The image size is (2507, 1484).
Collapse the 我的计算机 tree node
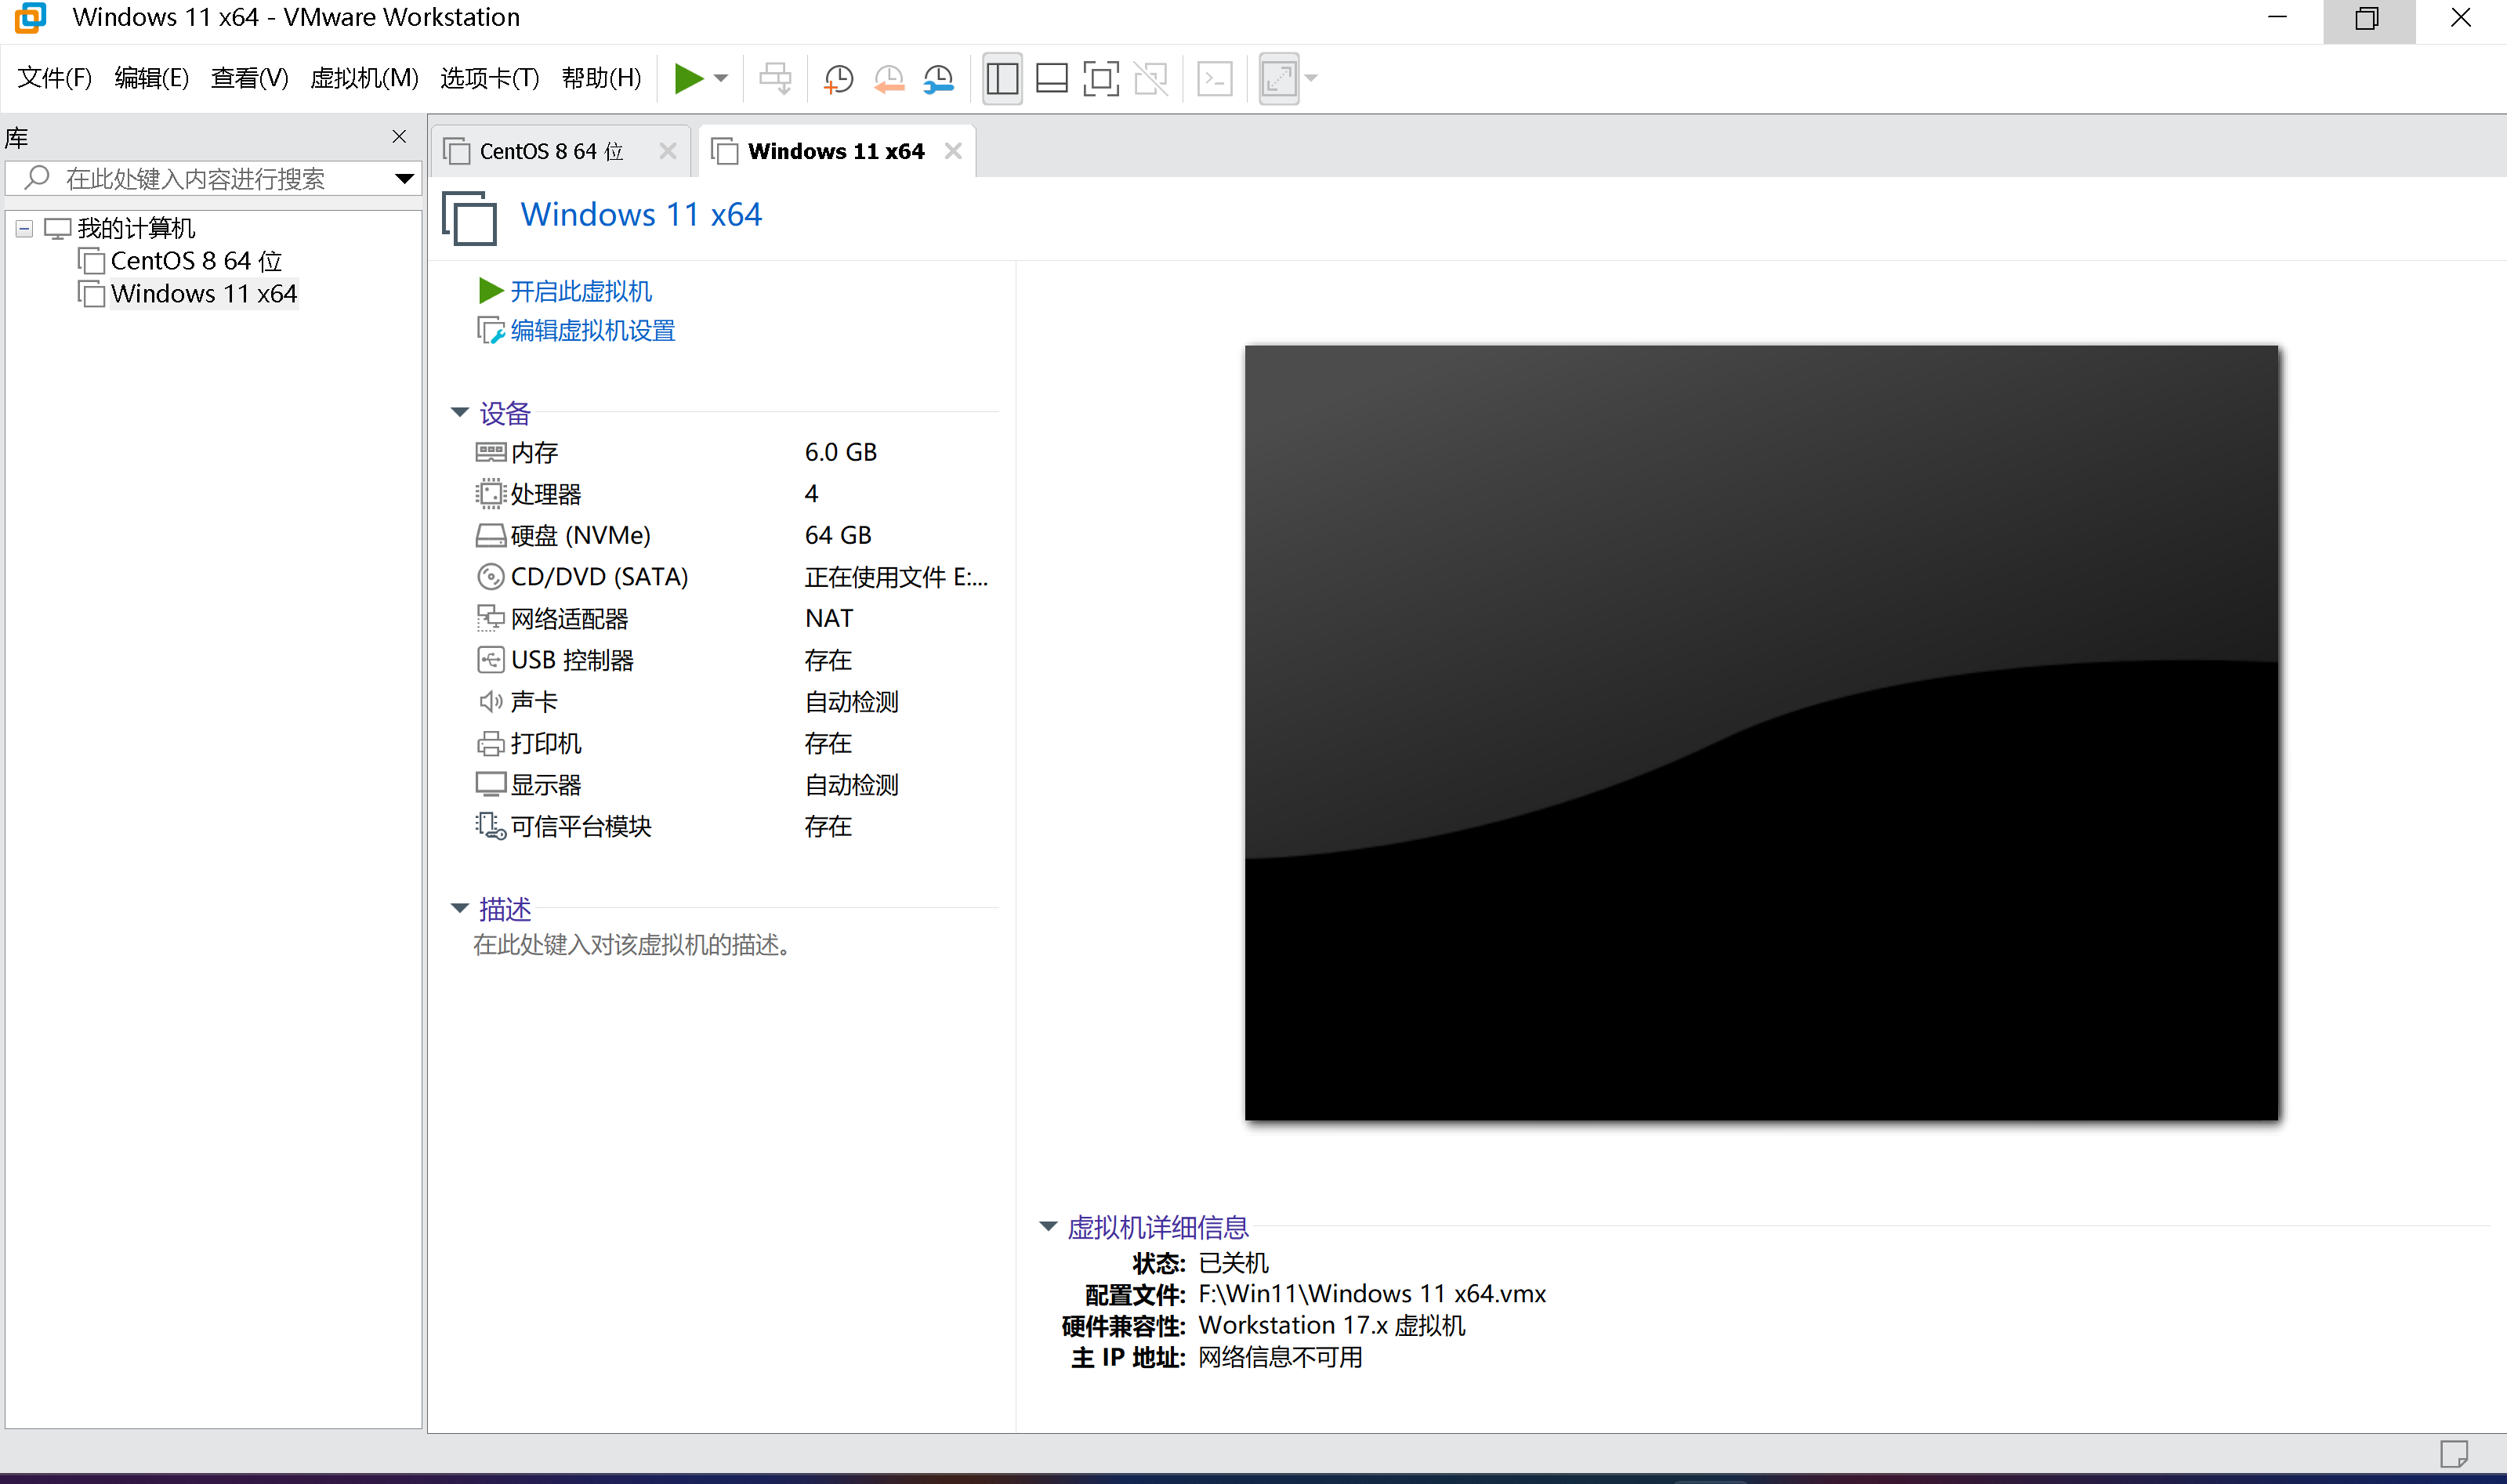[24, 229]
